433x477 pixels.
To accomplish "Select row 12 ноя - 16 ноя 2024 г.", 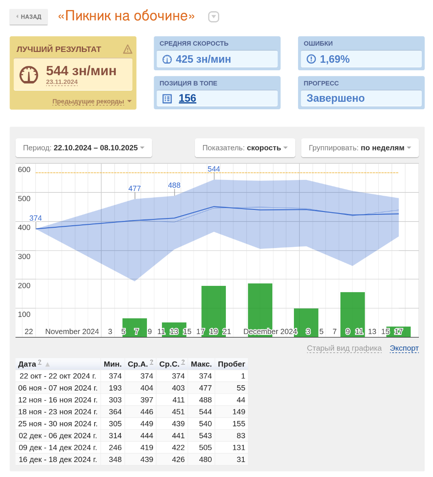I will coord(132,400).
